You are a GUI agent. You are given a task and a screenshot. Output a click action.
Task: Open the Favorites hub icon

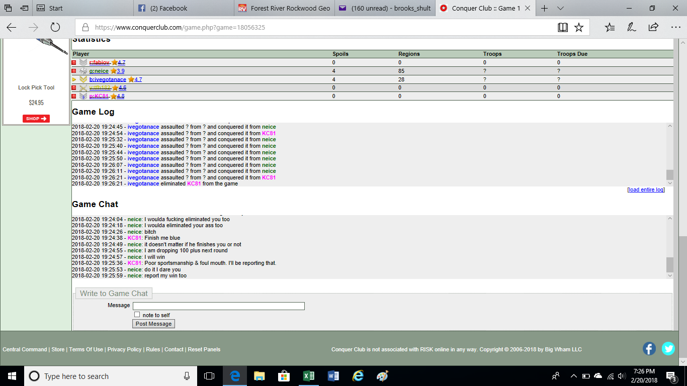[x=610, y=27]
